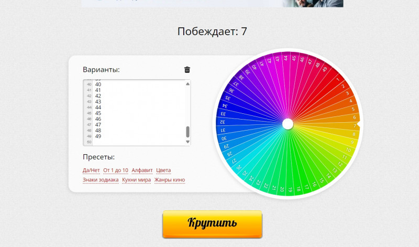The width and height of the screenshot is (419, 247).
Task: Click the trash icon to clear variants
Action: tap(187, 70)
